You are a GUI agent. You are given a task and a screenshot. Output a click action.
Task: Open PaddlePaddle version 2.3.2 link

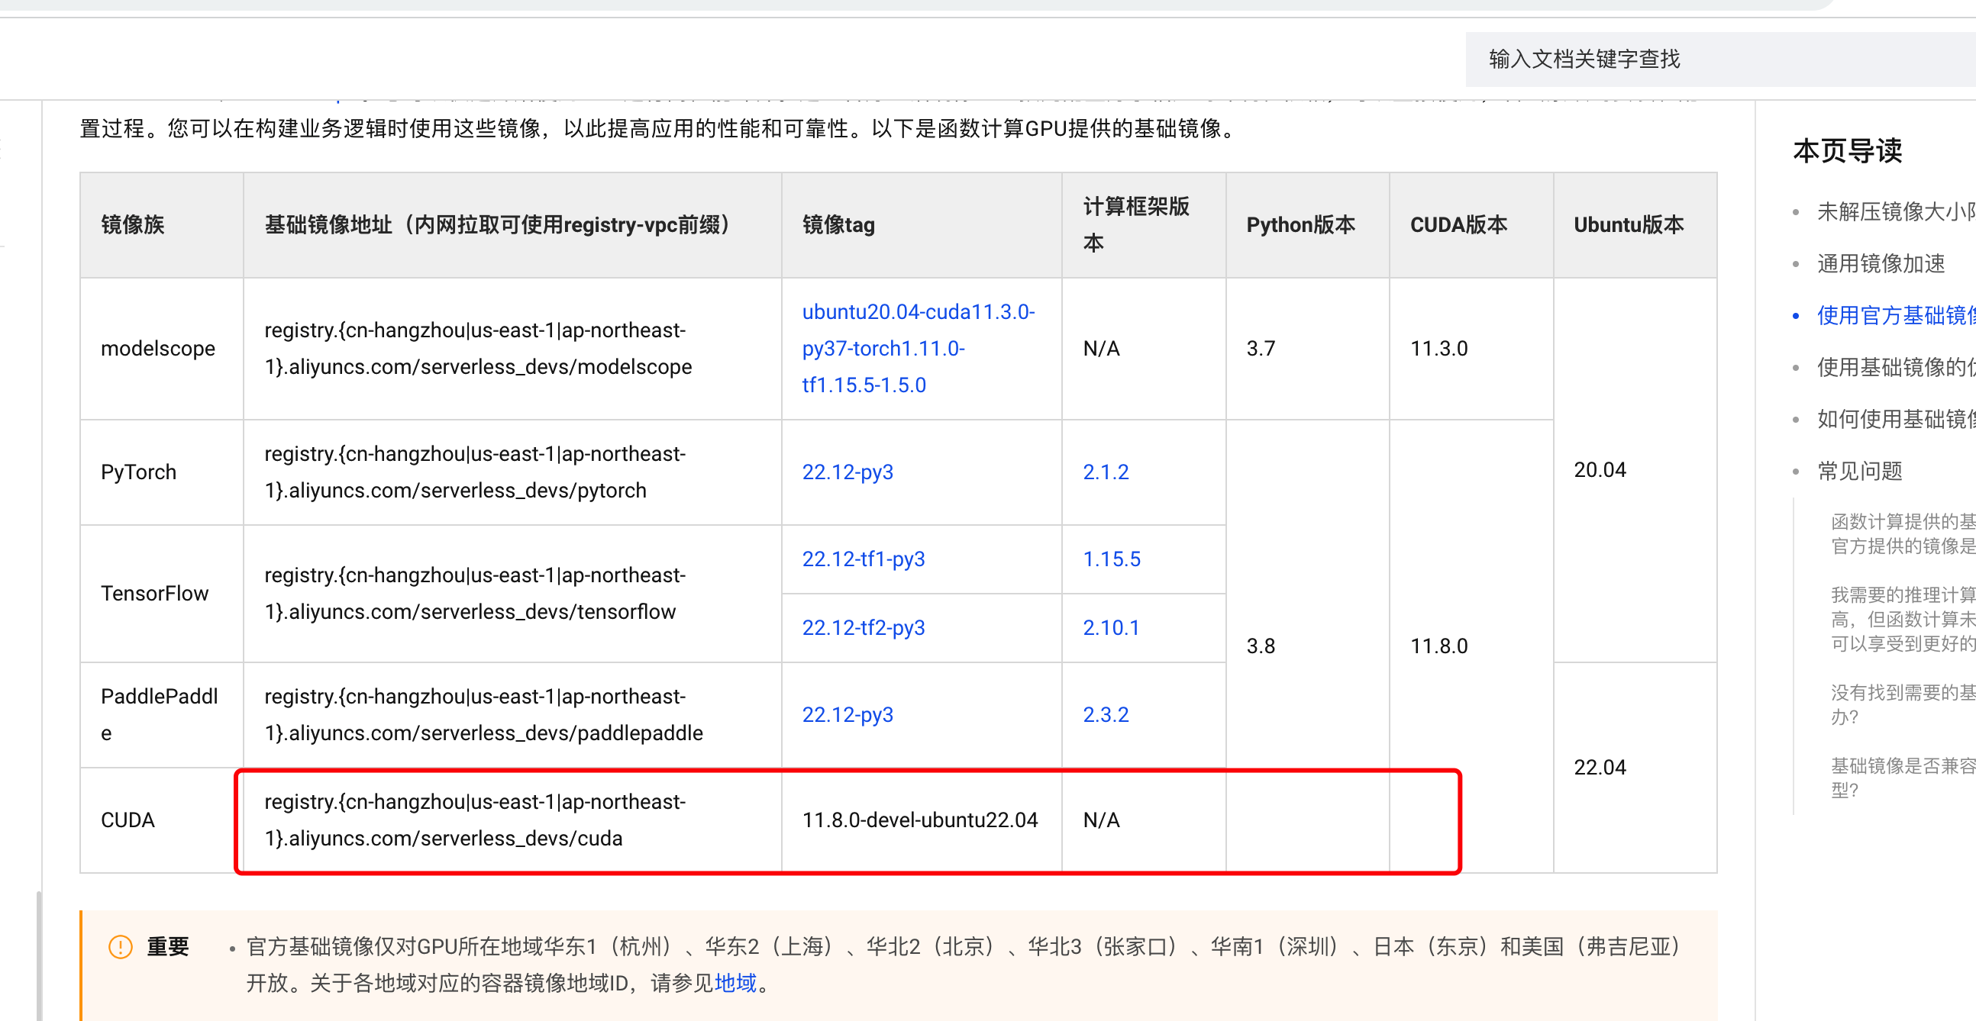[1106, 714]
